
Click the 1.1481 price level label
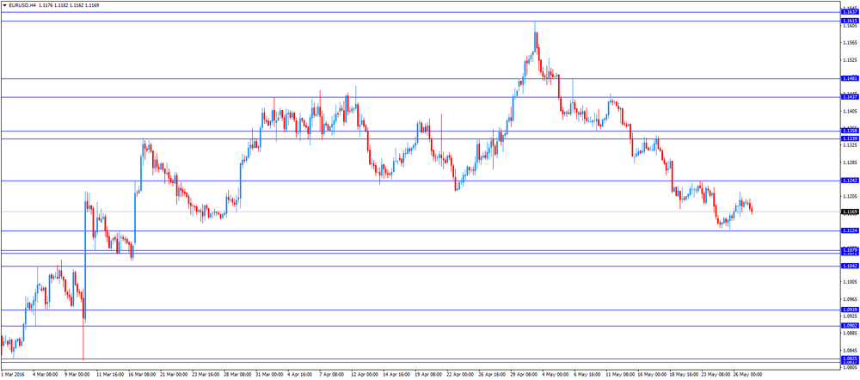[x=849, y=78]
